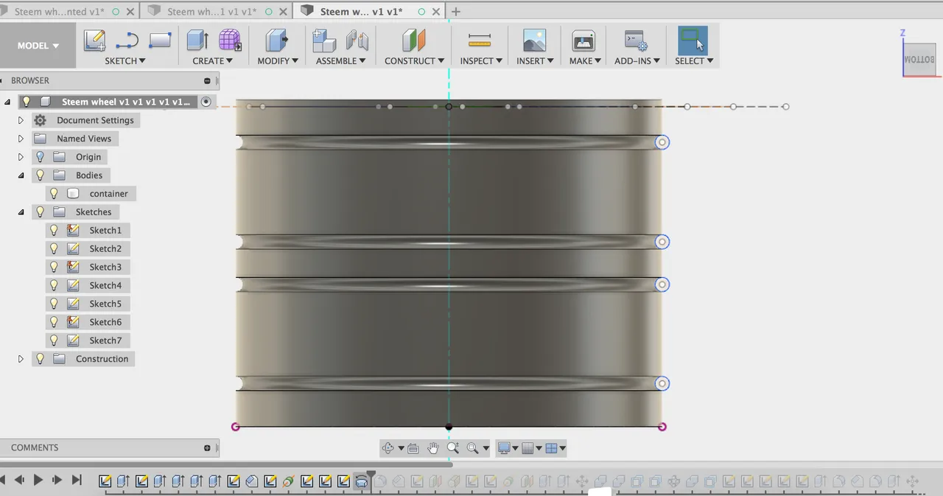Open the 3D Print make icon

pos(583,40)
